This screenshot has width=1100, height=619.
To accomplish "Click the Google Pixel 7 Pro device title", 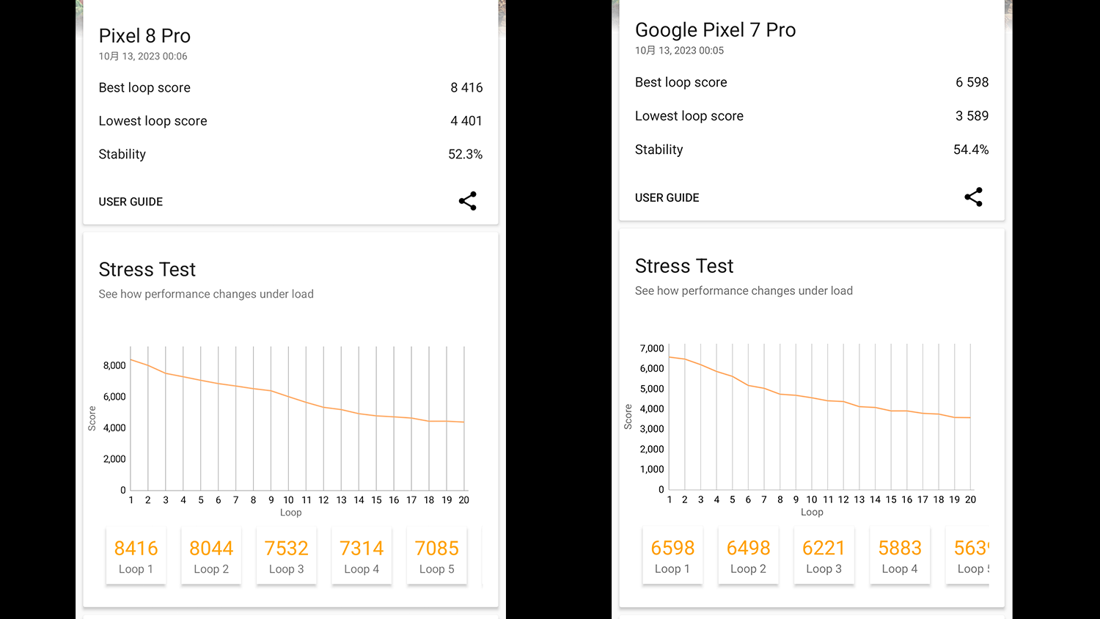I will point(715,30).
